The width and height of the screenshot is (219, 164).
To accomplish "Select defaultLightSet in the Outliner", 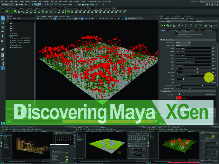I will (x=16, y=45).
